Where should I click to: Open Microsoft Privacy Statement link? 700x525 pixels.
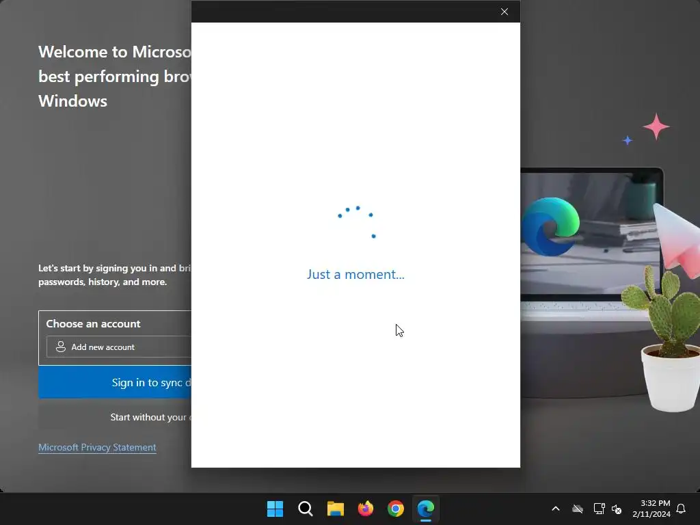[97, 447]
